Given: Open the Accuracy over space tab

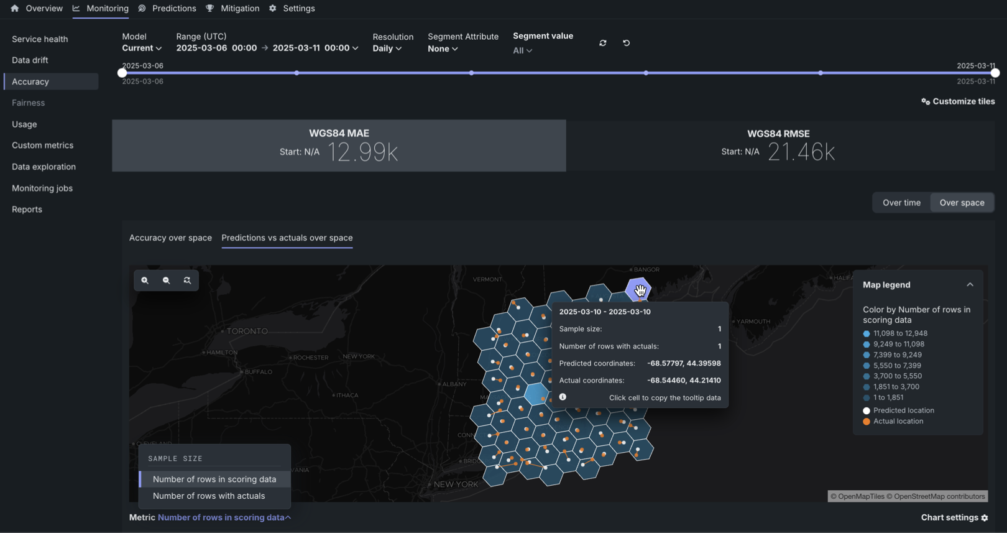Looking at the screenshot, I should pyautogui.click(x=170, y=238).
